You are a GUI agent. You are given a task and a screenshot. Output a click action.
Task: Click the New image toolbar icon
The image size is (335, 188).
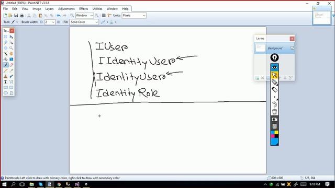point(5,15)
